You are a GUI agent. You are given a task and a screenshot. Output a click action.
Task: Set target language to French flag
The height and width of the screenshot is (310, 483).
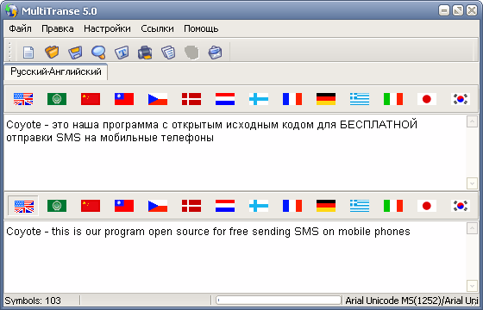click(x=292, y=206)
